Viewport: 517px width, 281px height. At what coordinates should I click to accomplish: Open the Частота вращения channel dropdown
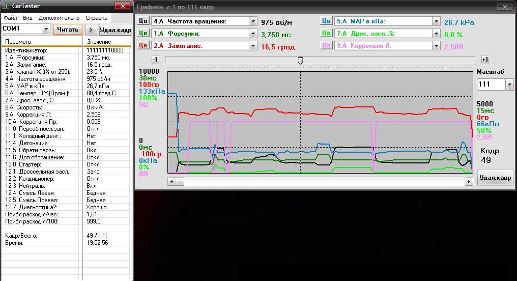(253, 21)
